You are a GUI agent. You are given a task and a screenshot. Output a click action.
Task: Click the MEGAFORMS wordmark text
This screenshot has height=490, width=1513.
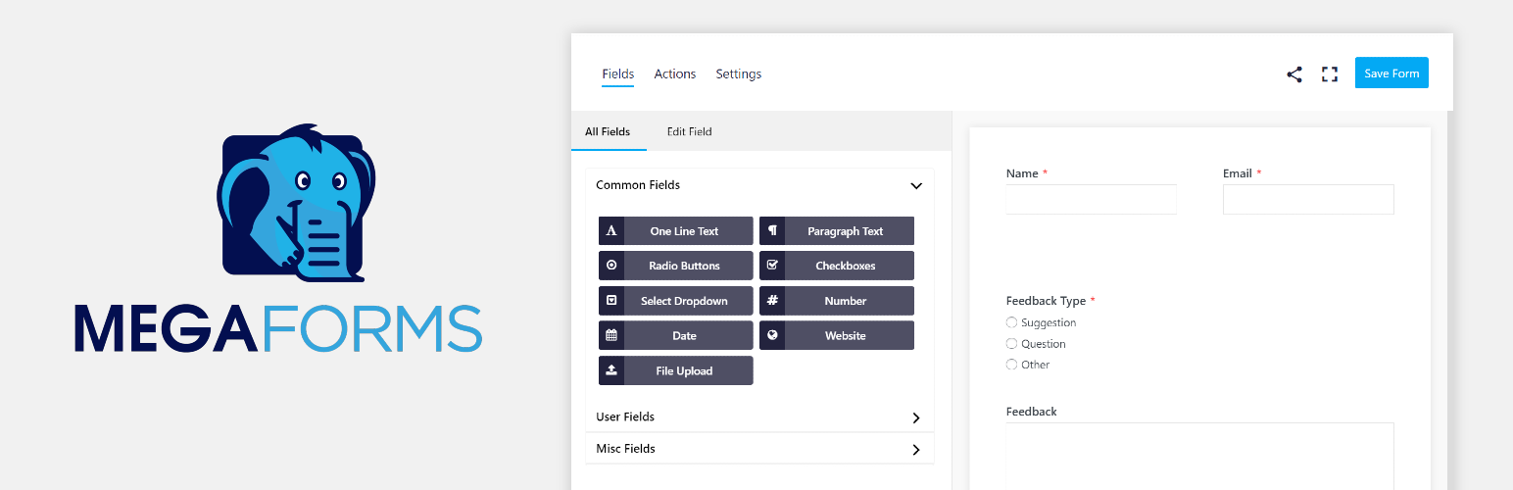(278, 328)
